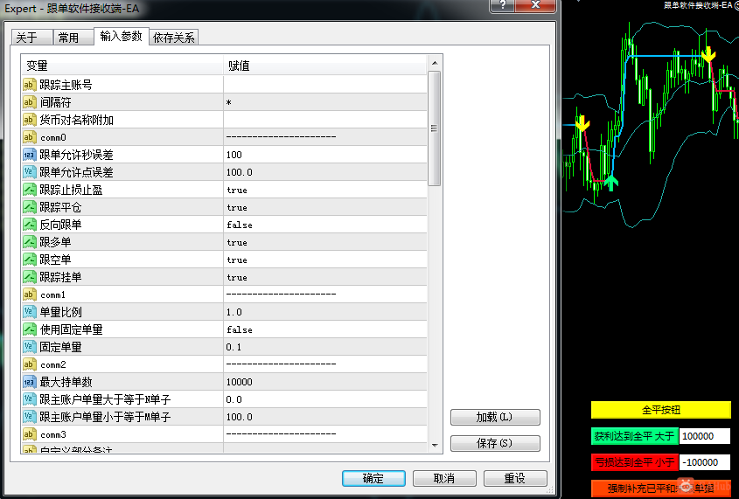739x499 pixels.
Task: Click the parameter list scroll up arrow
Action: click(435, 63)
